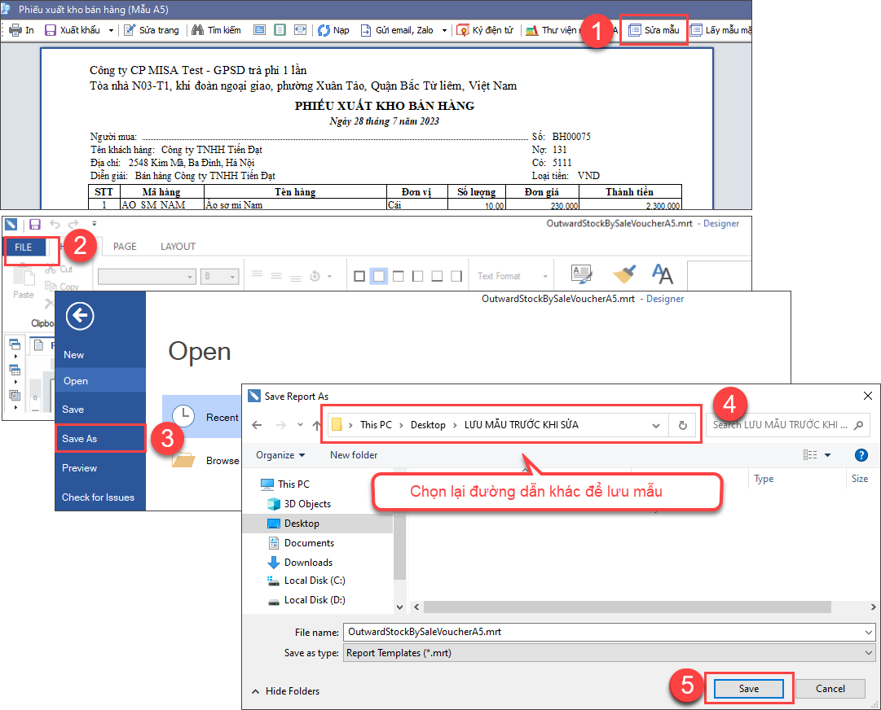Open the Save as type dropdown
This screenshot has height=710, width=881.
(868, 652)
